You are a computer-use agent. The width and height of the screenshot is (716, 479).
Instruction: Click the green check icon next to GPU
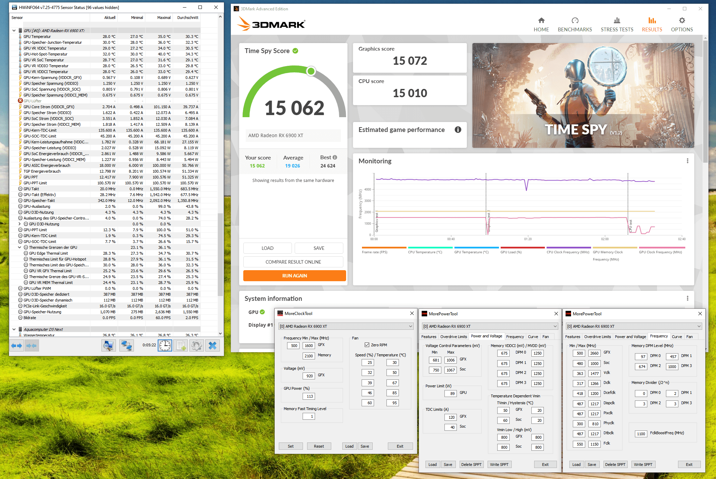262,312
